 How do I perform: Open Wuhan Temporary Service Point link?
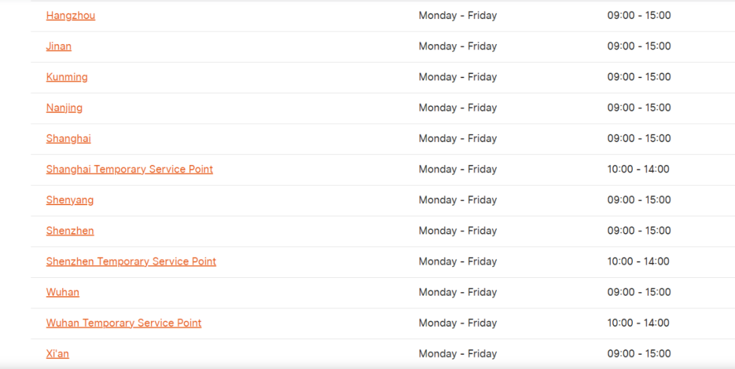click(124, 323)
